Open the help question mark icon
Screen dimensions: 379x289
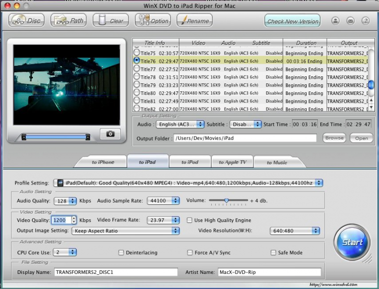pyautogui.click(x=365, y=21)
